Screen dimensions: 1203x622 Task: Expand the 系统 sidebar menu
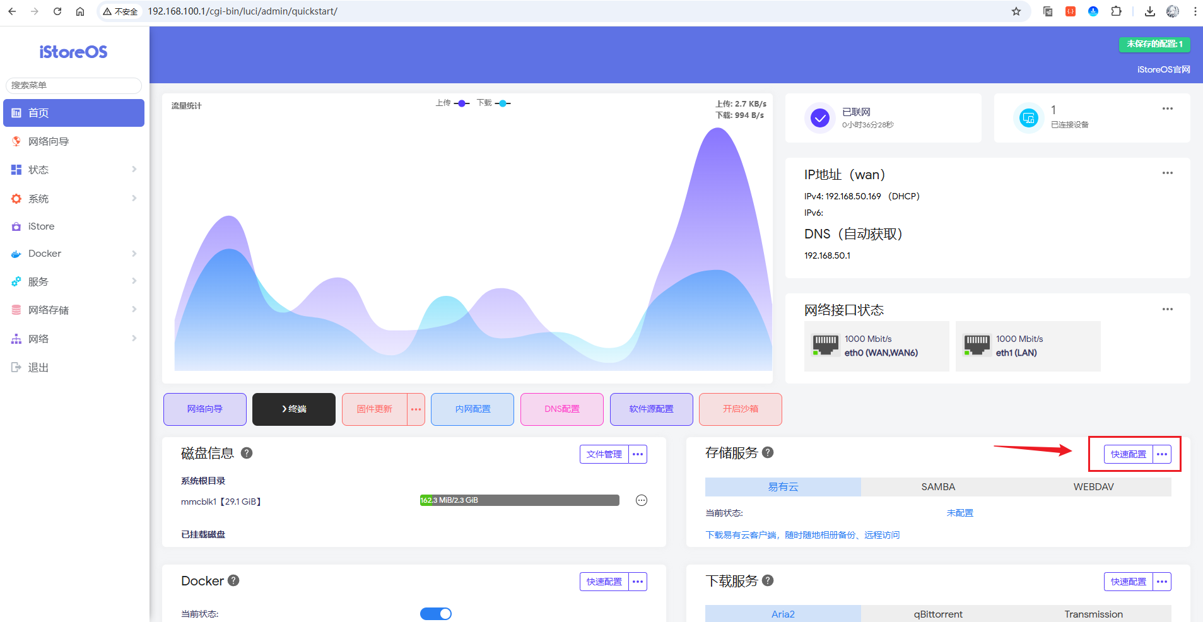pos(74,199)
